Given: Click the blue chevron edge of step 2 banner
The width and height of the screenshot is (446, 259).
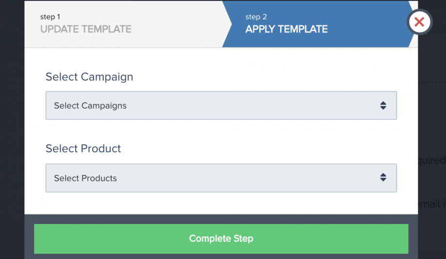Looking at the screenshot, I should [227, 24].
